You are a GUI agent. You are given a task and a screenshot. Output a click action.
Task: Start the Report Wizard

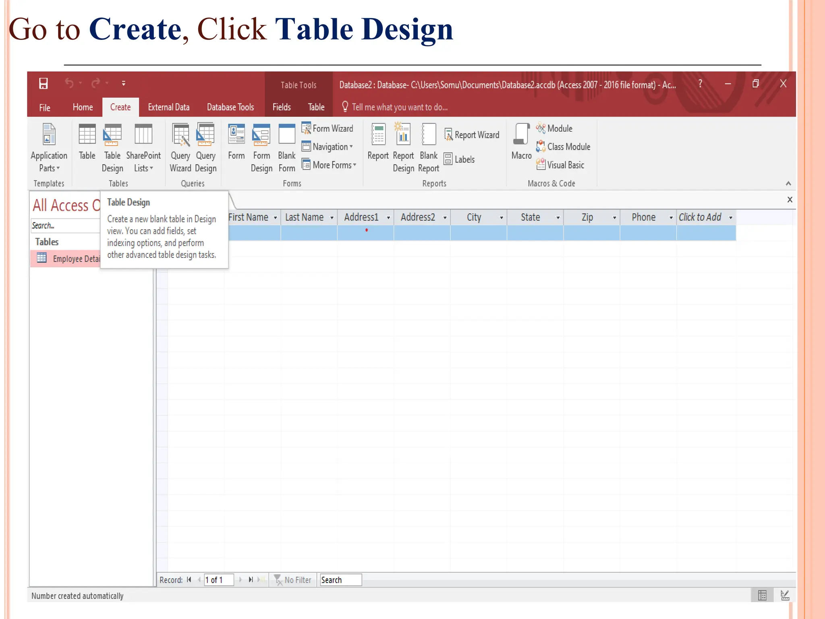[472, 135]
